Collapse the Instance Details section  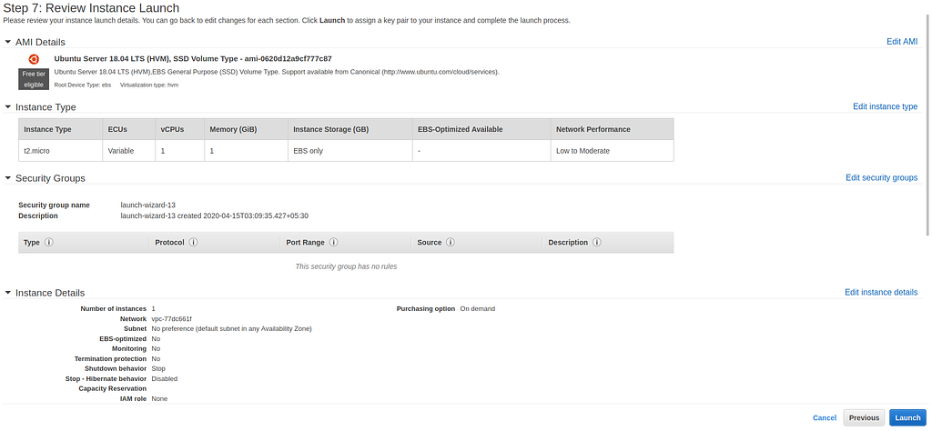[8, 293]
